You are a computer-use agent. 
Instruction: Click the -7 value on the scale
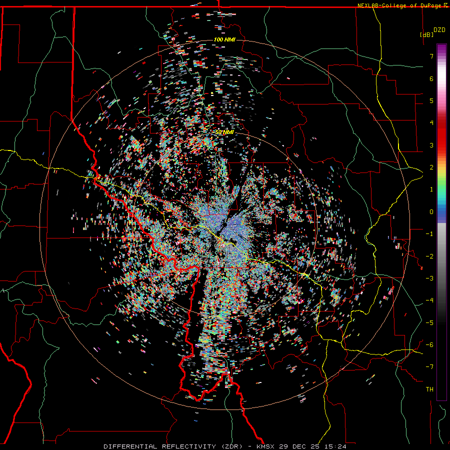click(x=429, y=367)
